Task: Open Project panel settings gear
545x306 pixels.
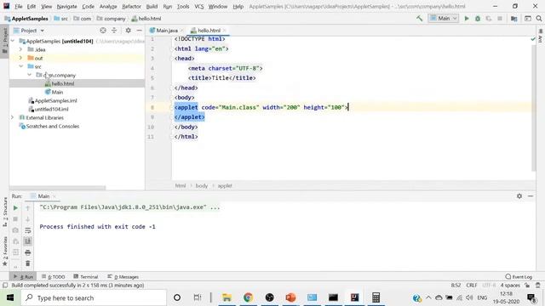Action: (x=129, y=31)
